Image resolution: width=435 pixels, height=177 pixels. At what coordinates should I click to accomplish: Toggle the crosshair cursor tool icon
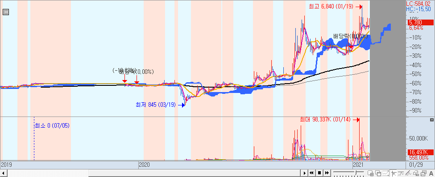(394, 173)
